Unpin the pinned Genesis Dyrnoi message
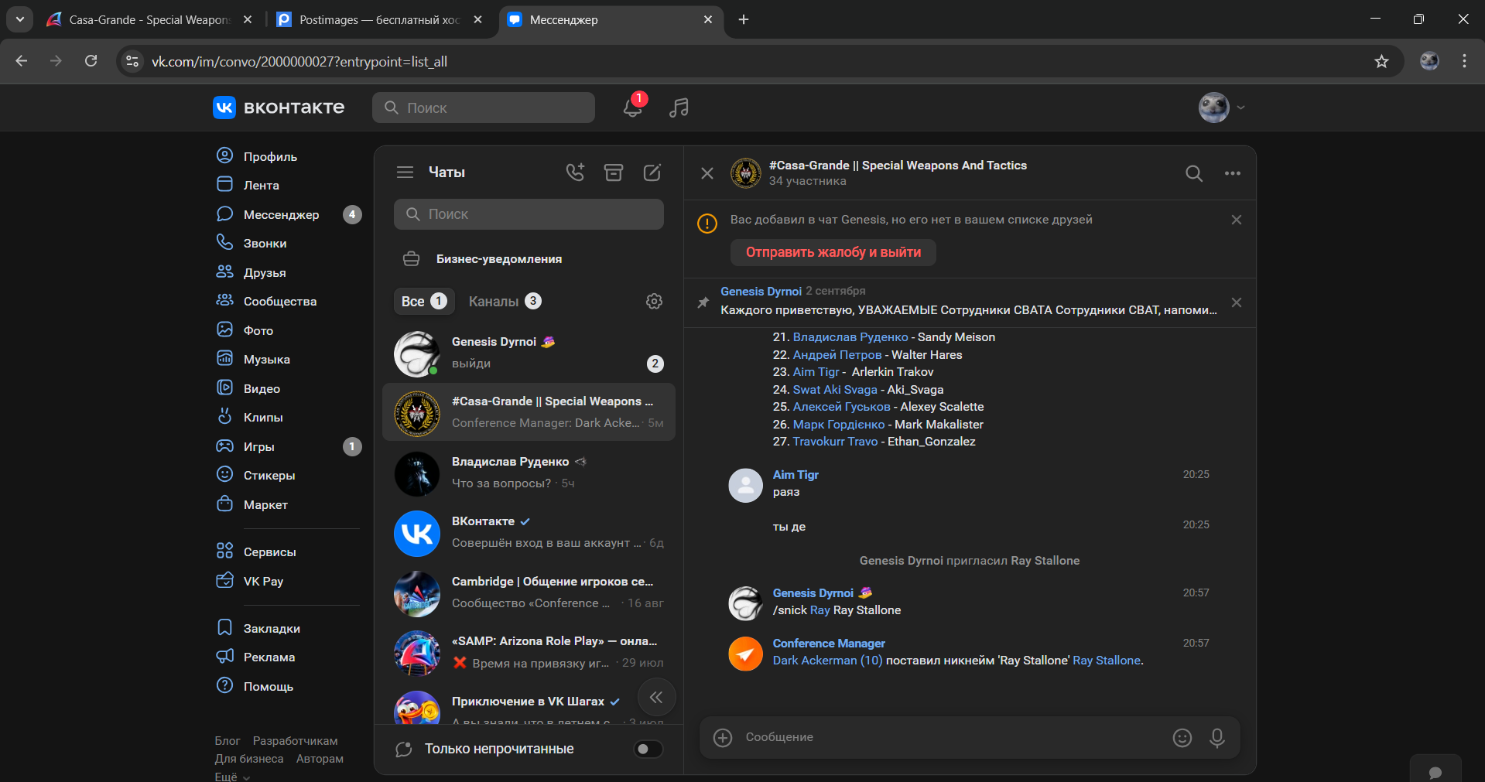 [x=1237, y=302]
